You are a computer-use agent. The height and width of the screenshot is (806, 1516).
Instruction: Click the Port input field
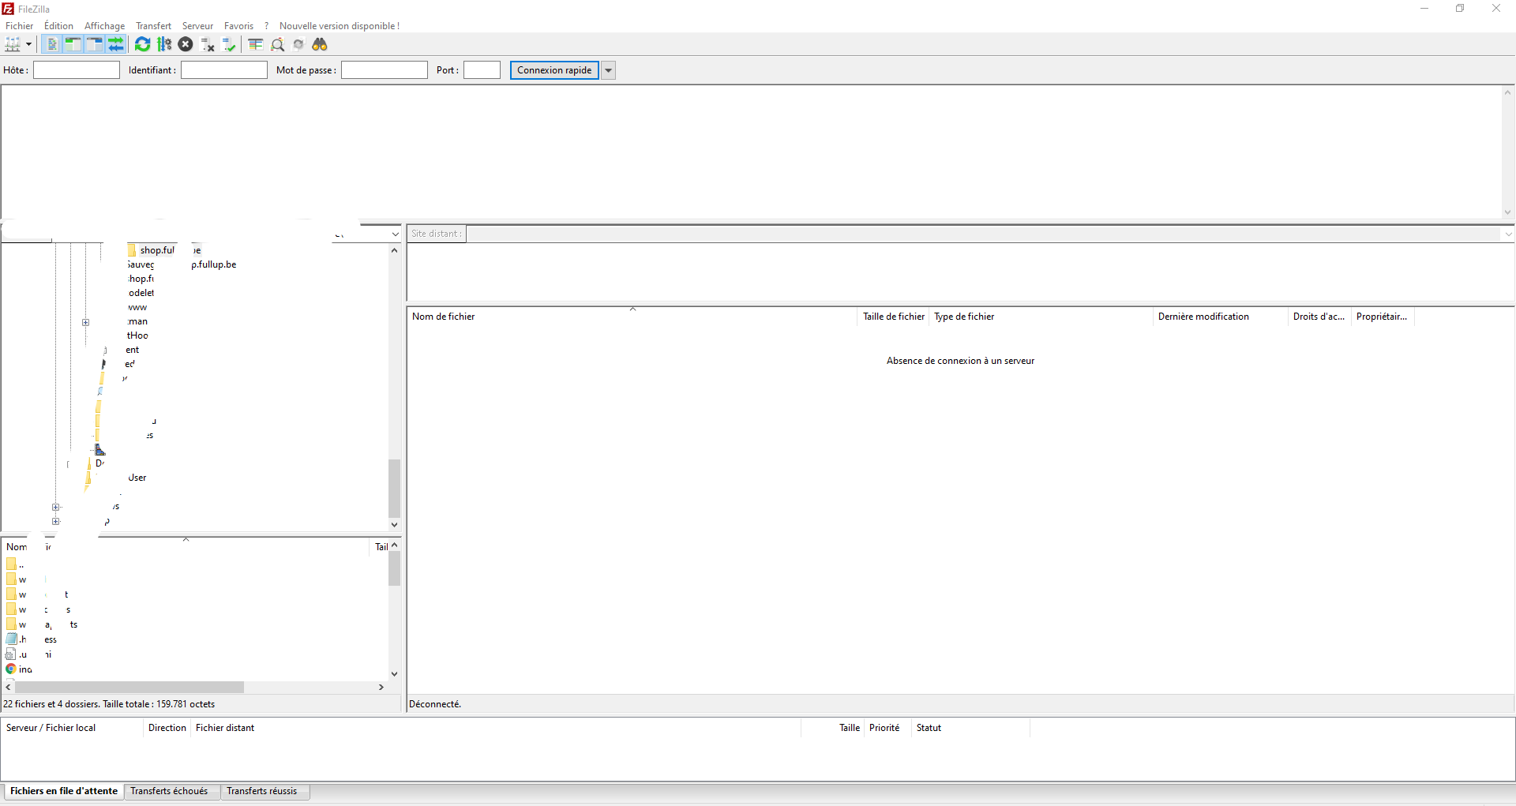click(482, 70)
